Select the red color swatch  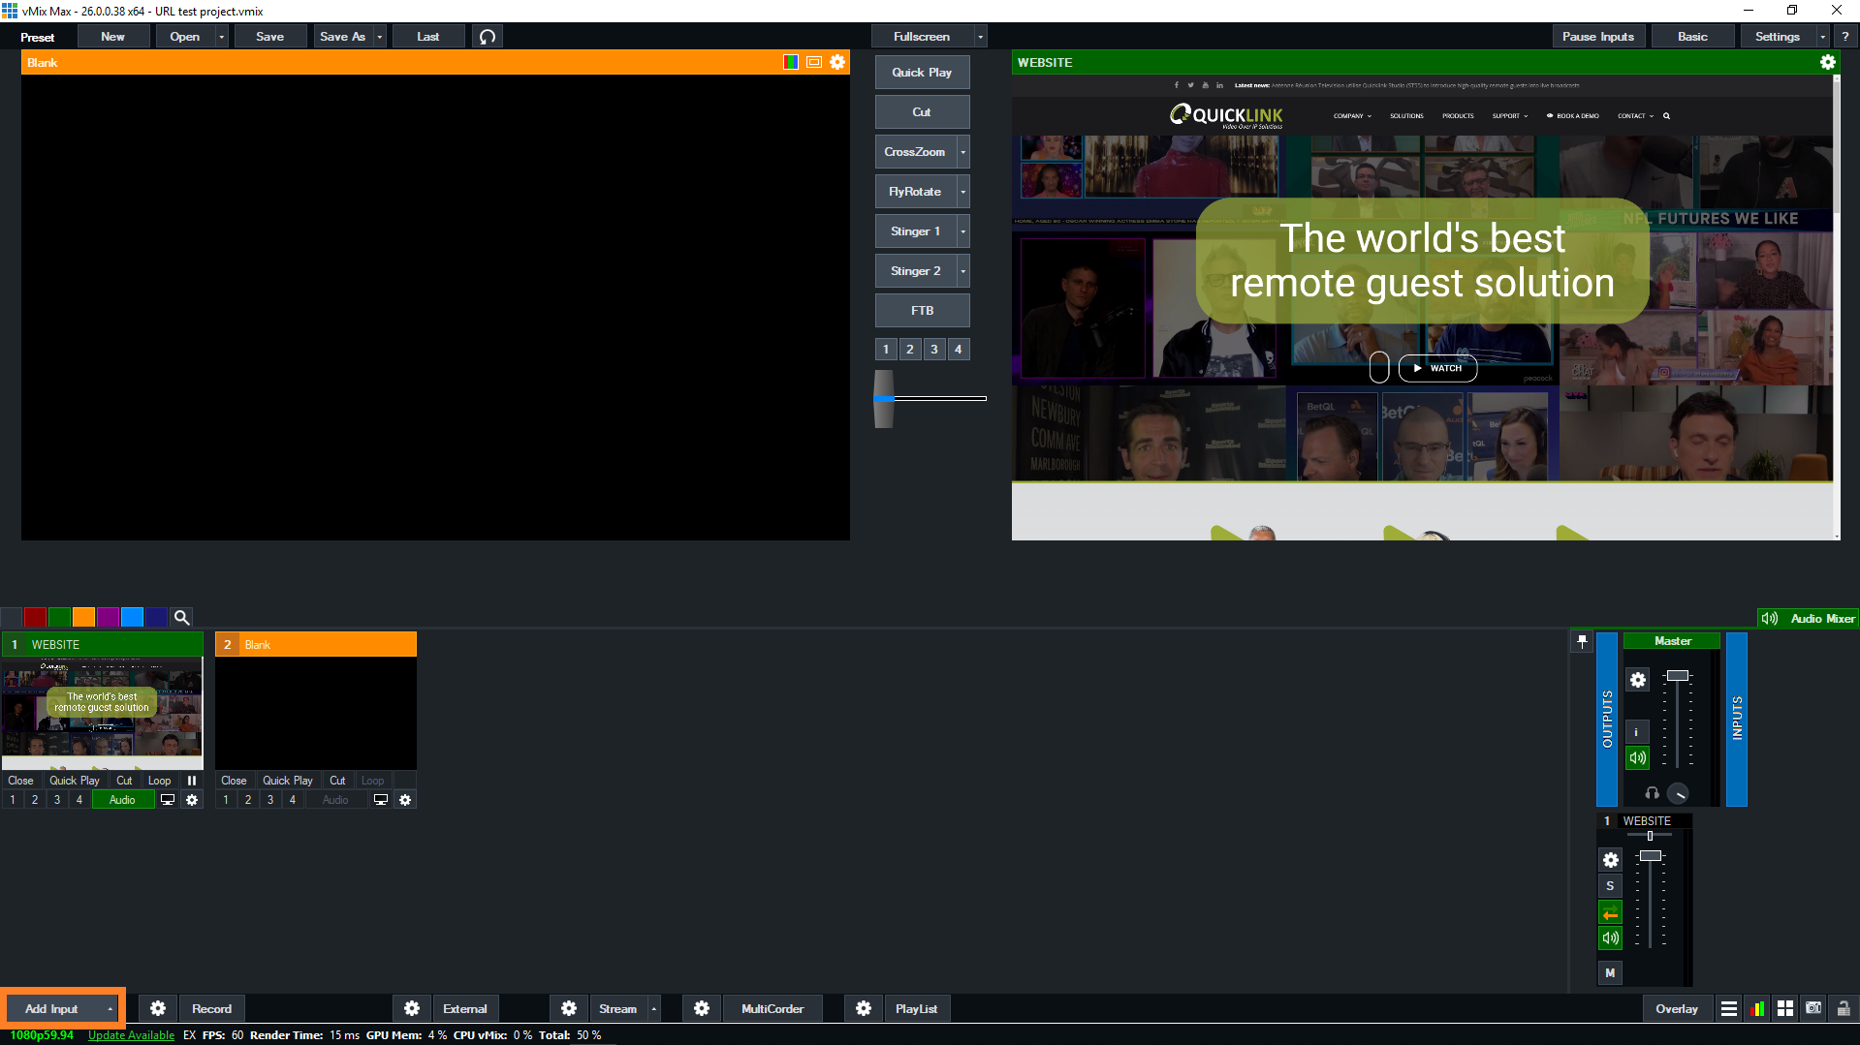(x=35, y=617)
